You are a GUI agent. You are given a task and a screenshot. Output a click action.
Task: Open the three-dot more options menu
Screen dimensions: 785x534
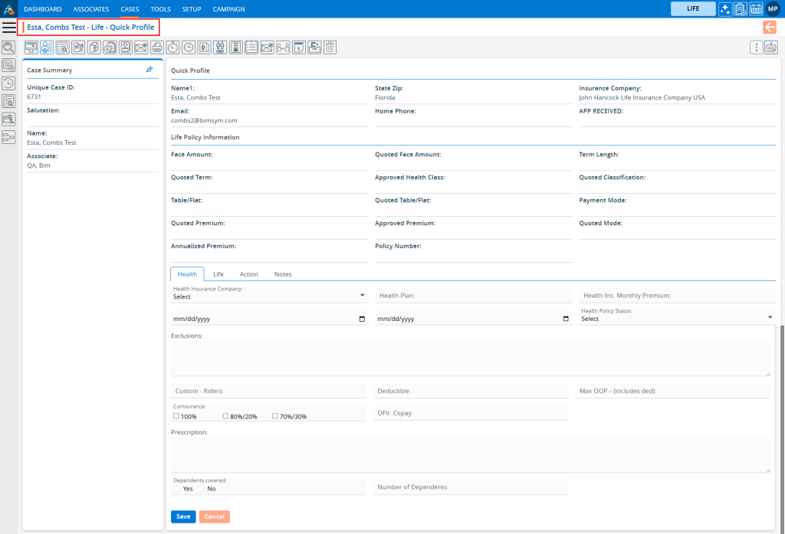tap(756, 48)
